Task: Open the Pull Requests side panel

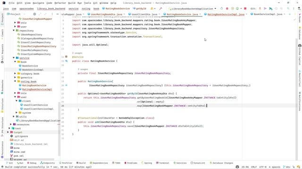Action: click(x=2, y=54)
